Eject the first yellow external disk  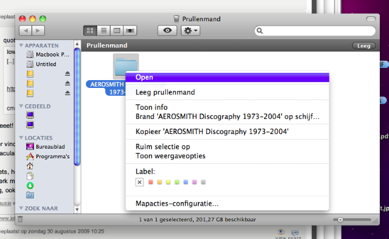point(67,73)
